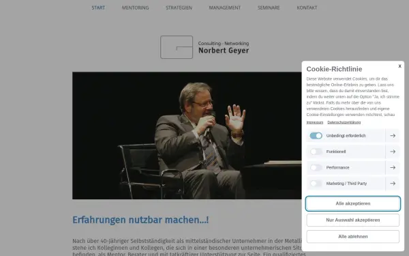Toggle the Unbedingt erforderlich cookie switch

click(x=316, y=136)
